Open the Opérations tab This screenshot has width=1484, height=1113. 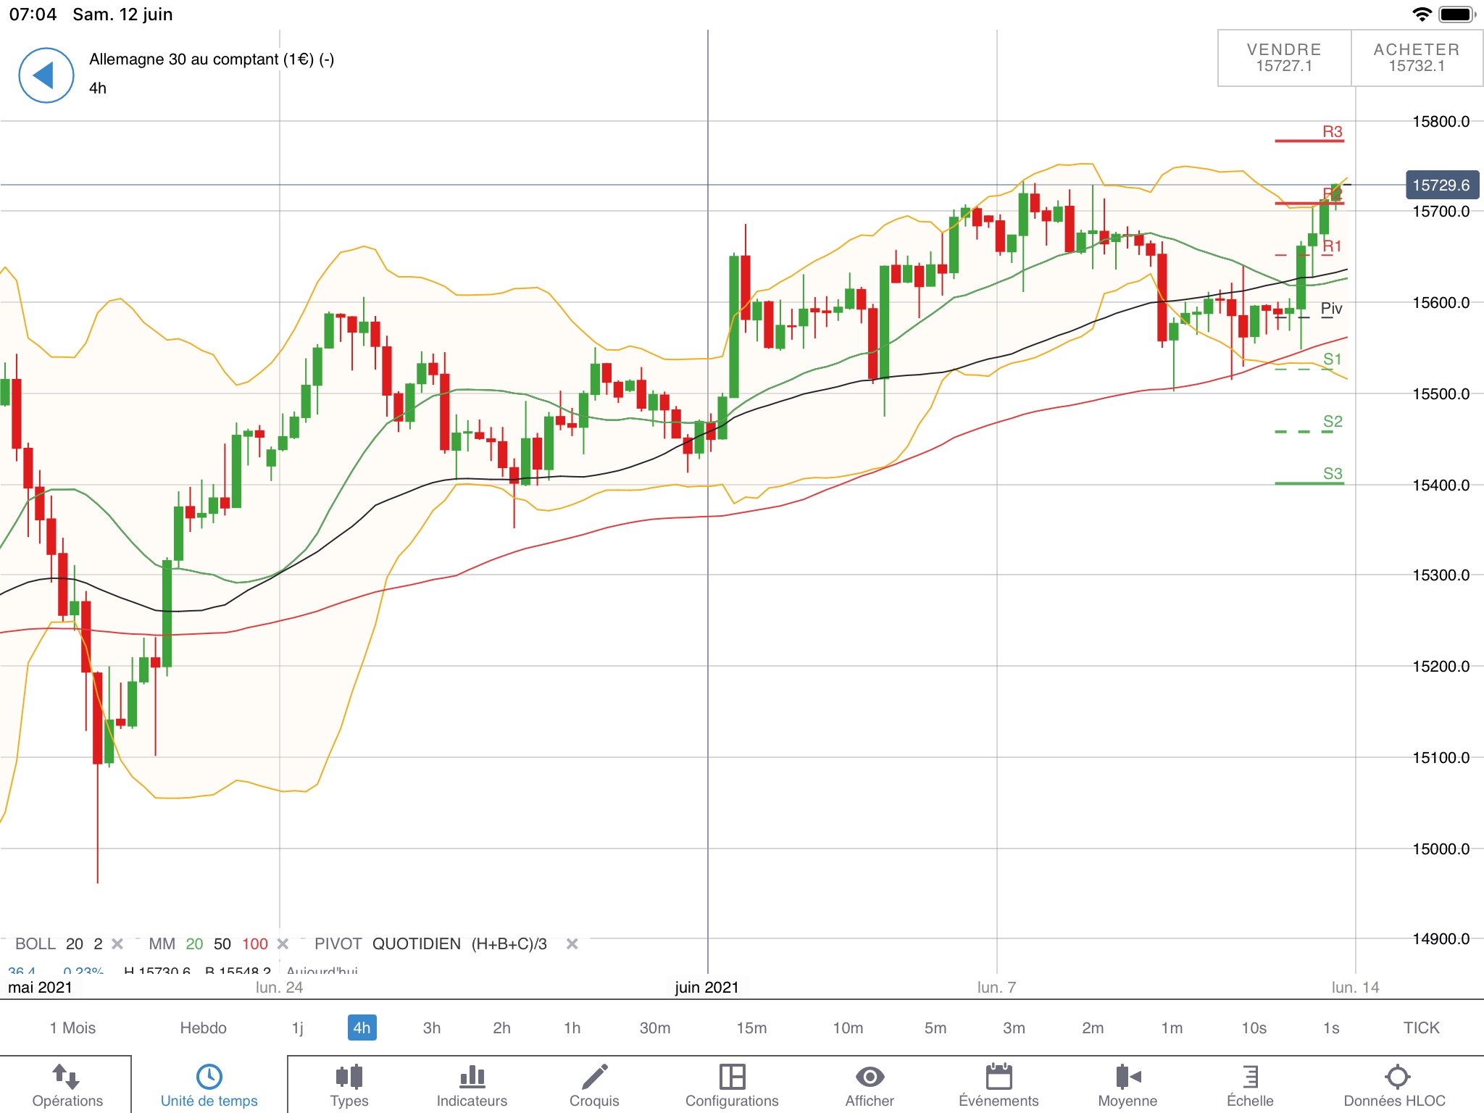pyautogui.click(x=67, y=1085)
